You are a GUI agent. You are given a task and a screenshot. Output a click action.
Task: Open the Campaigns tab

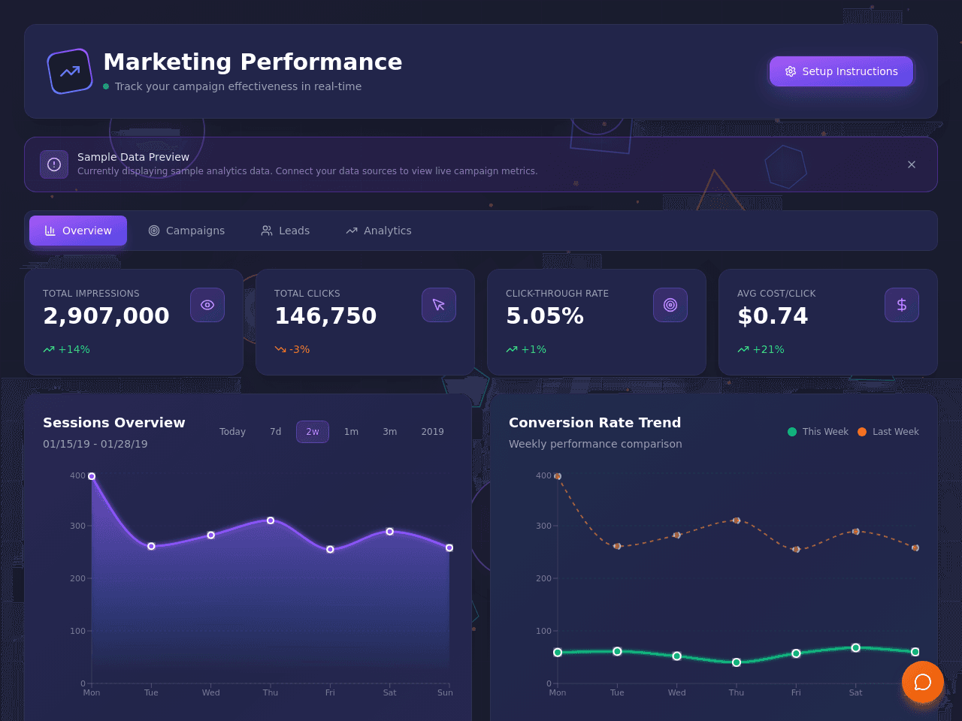click(186, 231)
